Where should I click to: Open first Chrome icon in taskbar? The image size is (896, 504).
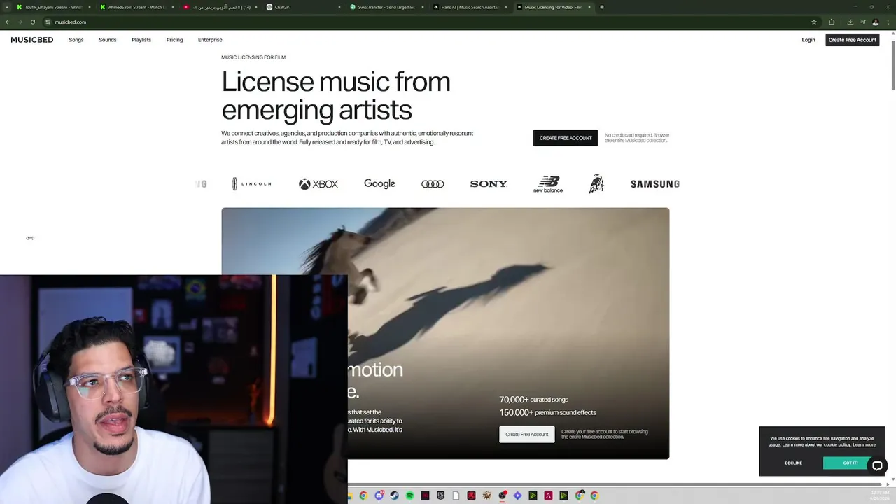pyautogui.click(x=363, y=496)
